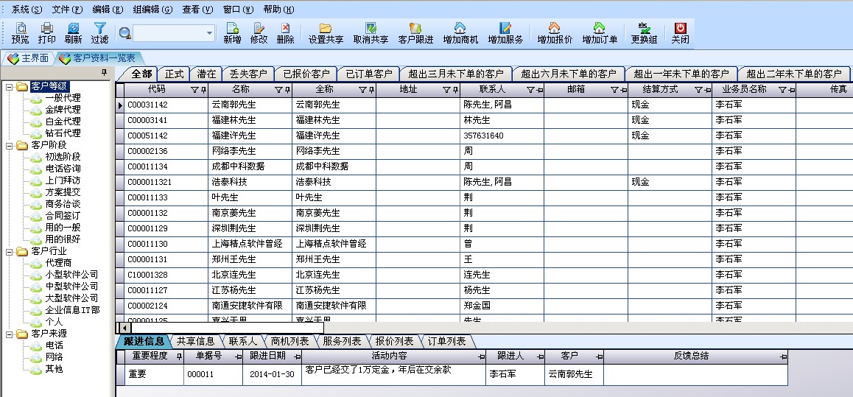Click cell 浩泰科技 in 名称 column
This screenshot has height=397, width=853.
(x=250, y=182)
